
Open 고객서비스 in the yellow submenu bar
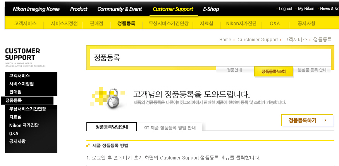pos(25,23)
